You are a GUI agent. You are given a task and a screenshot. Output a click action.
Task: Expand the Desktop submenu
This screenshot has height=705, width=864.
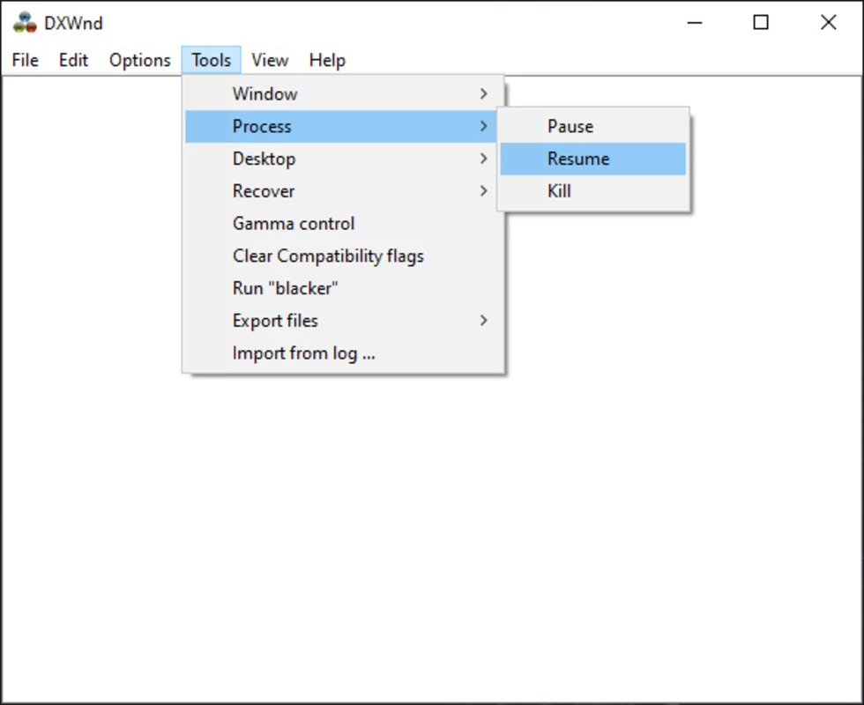[343, 160]
